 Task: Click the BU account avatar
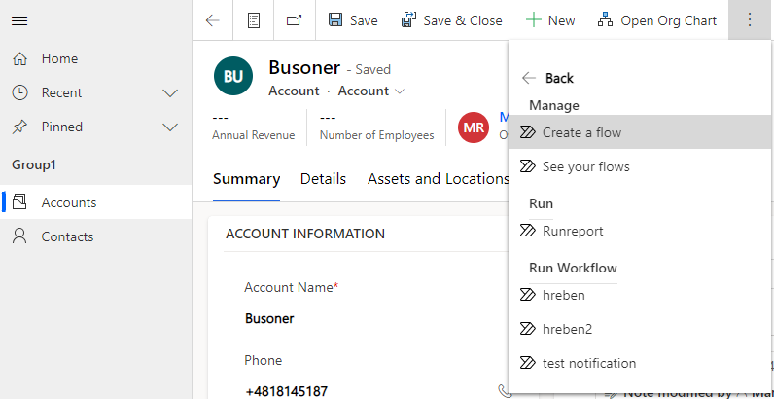[233, 76]
